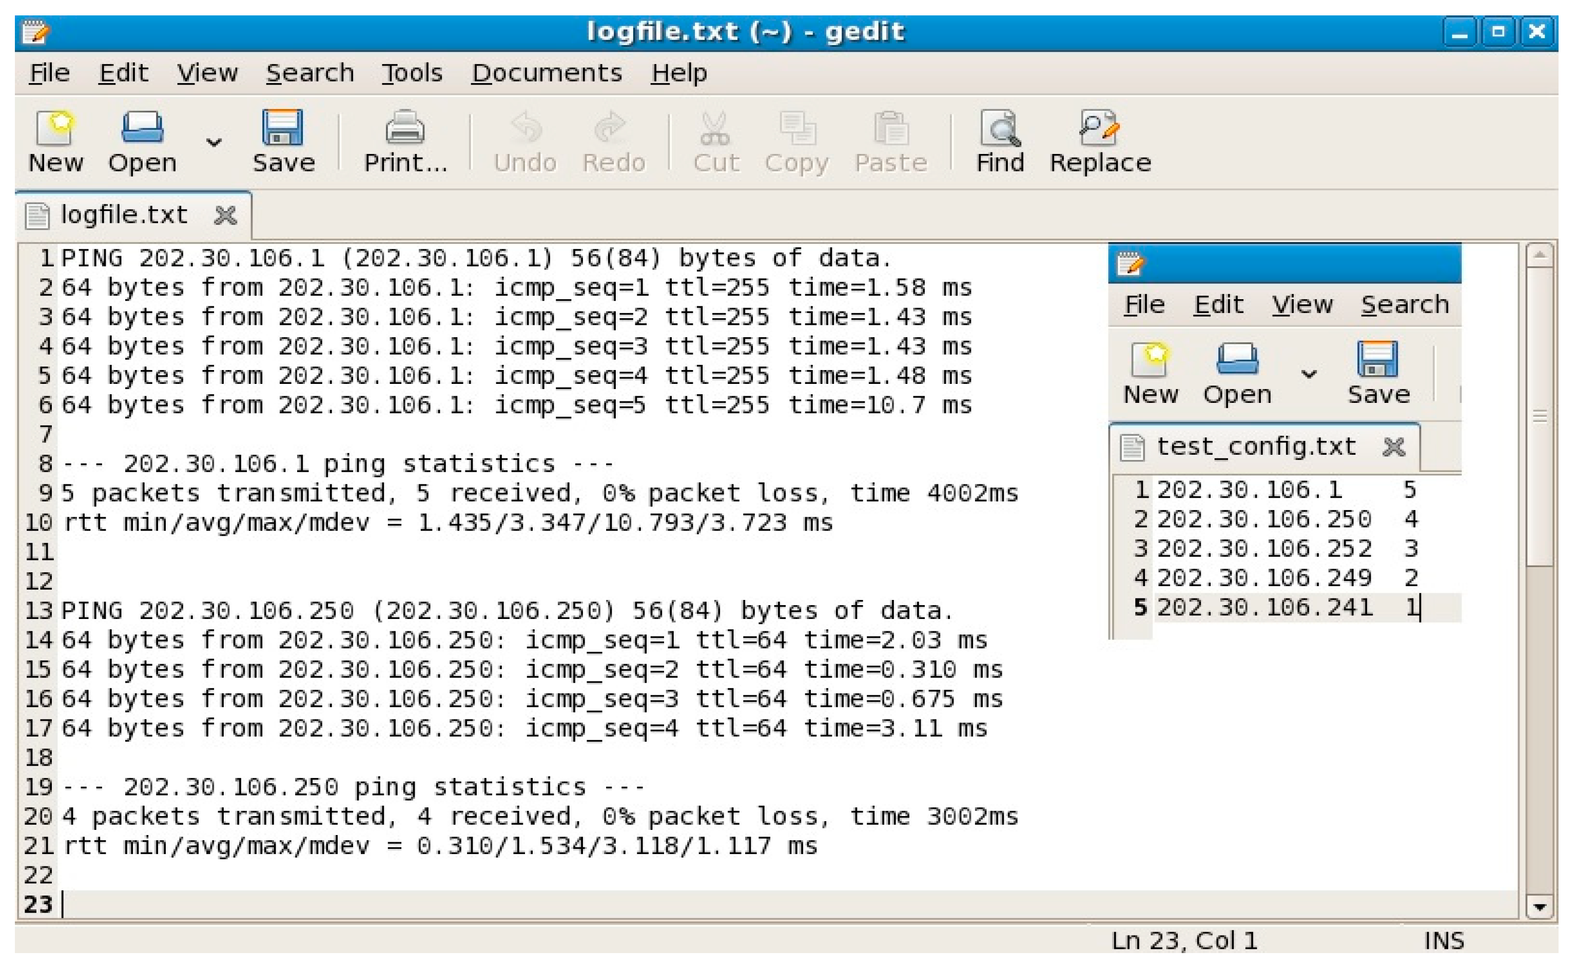This screenshot has width=1576, height=970.
Task: Open the Replace tool in the toolbar
Action: pos(1099,128)
